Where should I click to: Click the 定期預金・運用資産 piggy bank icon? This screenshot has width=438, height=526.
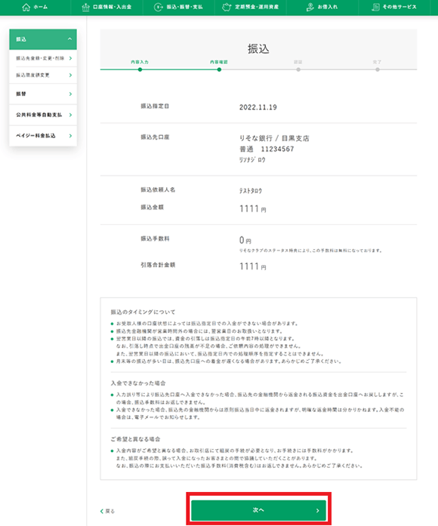227,7
